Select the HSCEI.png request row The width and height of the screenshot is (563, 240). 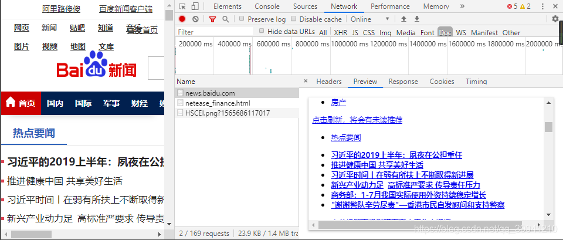[x=238, y=113]
